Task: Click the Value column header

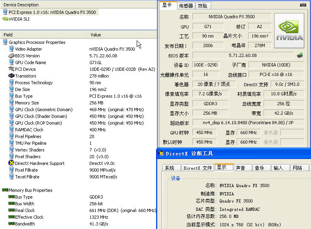Action: (122, 35)
